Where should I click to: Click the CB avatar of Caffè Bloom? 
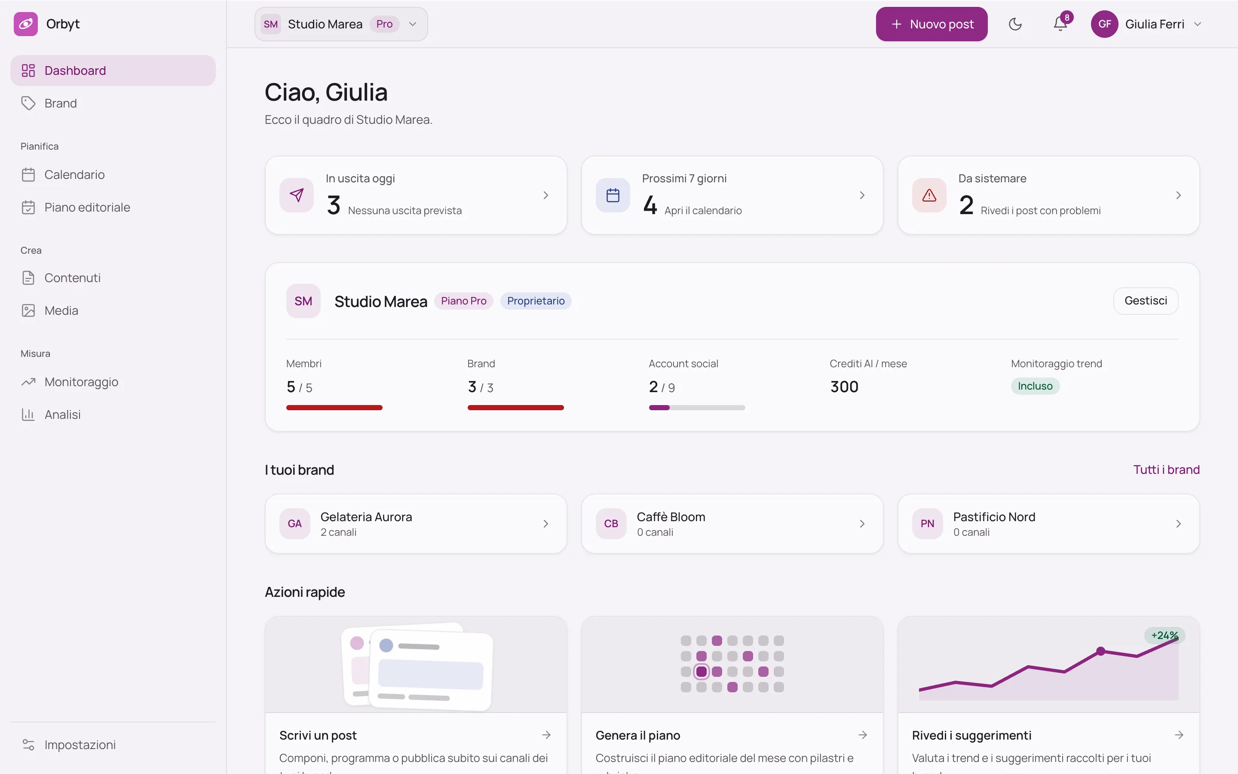click(x=611, y=524)
